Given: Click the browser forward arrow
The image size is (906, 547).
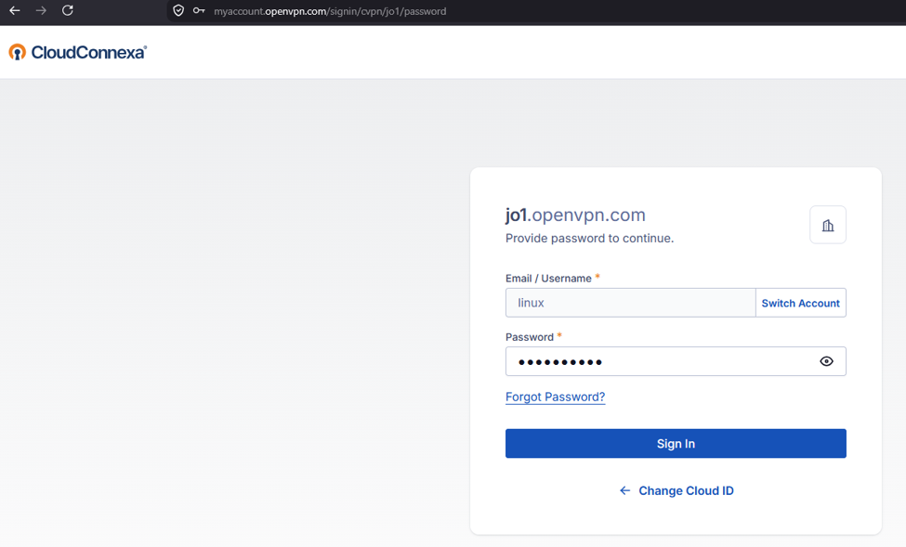Looking at the screenshot, I should coord(41,10).
